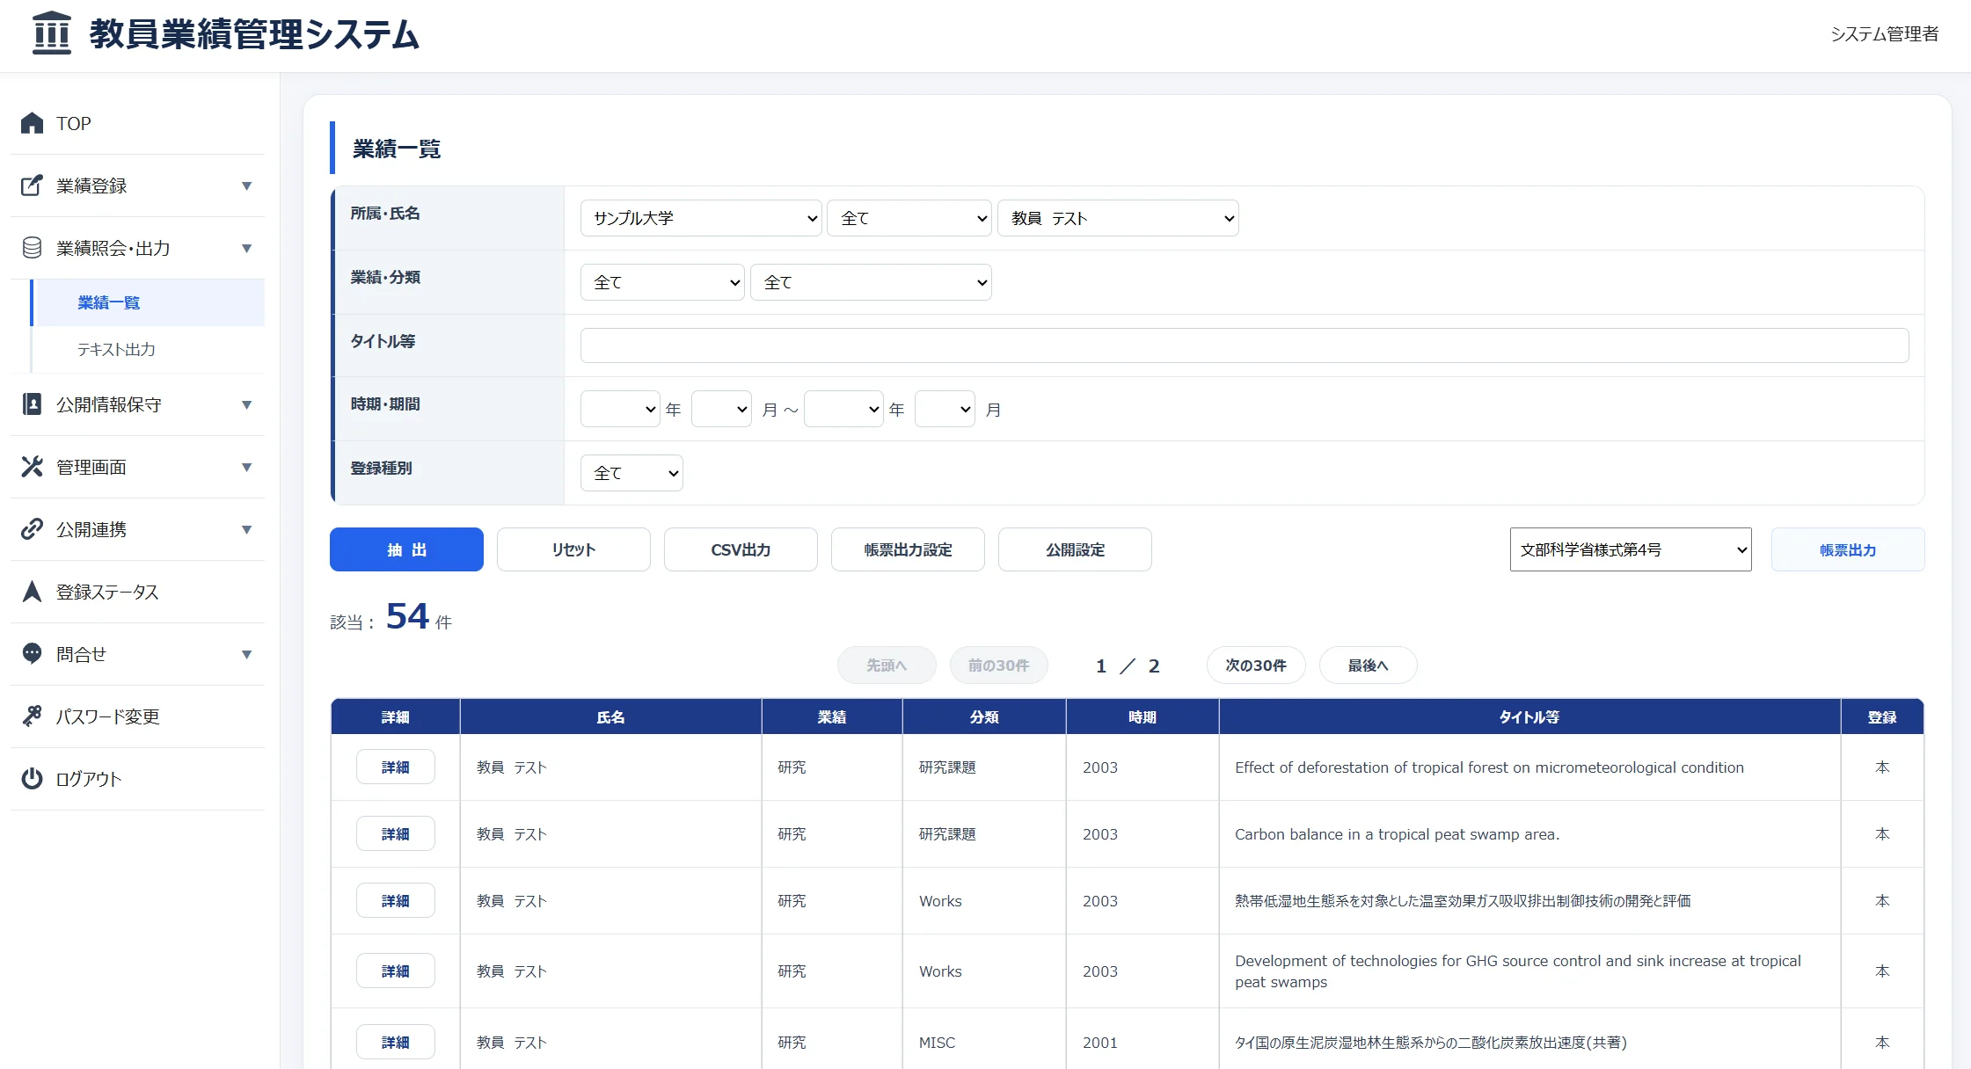Image resolution: width=1971 pixels, height=1069 pixels.
Task: Open the パスワード変更 menu item
Action: 138,716
